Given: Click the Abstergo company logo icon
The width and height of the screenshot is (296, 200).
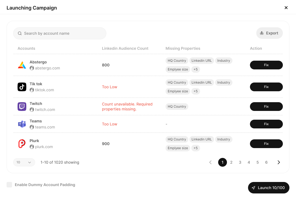Looking at the screenshot, I should point(22,65).
